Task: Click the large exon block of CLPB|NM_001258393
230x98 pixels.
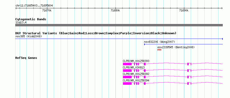Action: click(x=127, y=64)
